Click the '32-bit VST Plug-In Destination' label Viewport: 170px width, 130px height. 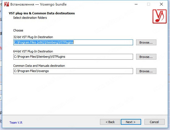pos(33,37)
